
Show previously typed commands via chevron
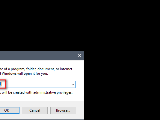[73, 85]
